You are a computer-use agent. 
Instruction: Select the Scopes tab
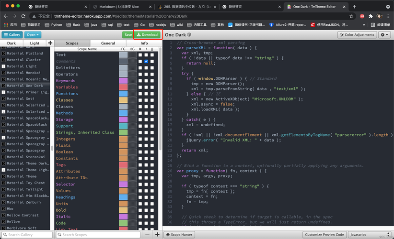point(72,43)
